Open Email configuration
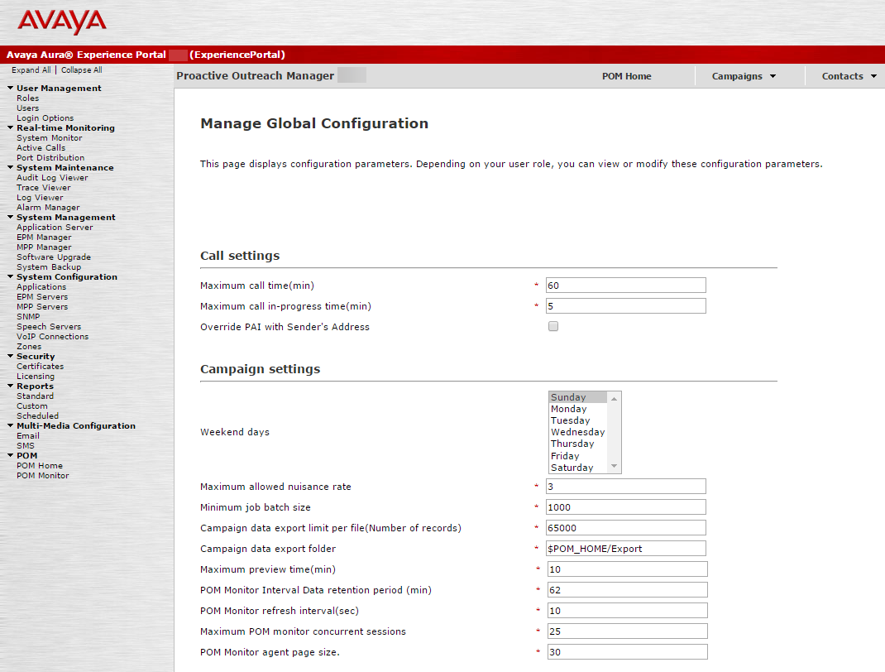Screen dimensions: 885x672 [x=28, y=436]
